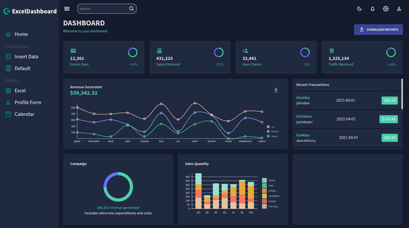Click the New Clients progress ring

tap(305, 52)
